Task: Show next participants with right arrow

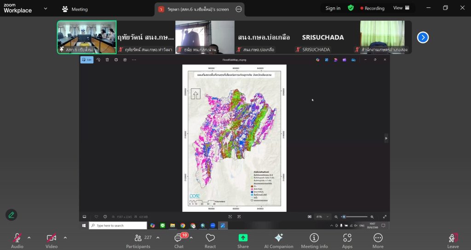Action: coord(423,37)
